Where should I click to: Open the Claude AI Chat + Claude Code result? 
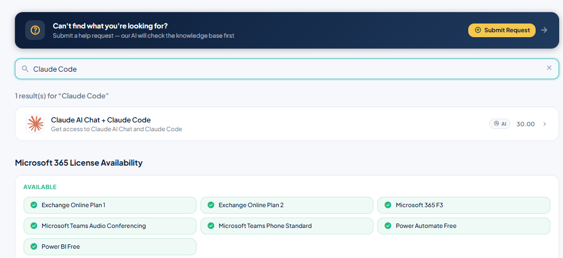(286, 124)
